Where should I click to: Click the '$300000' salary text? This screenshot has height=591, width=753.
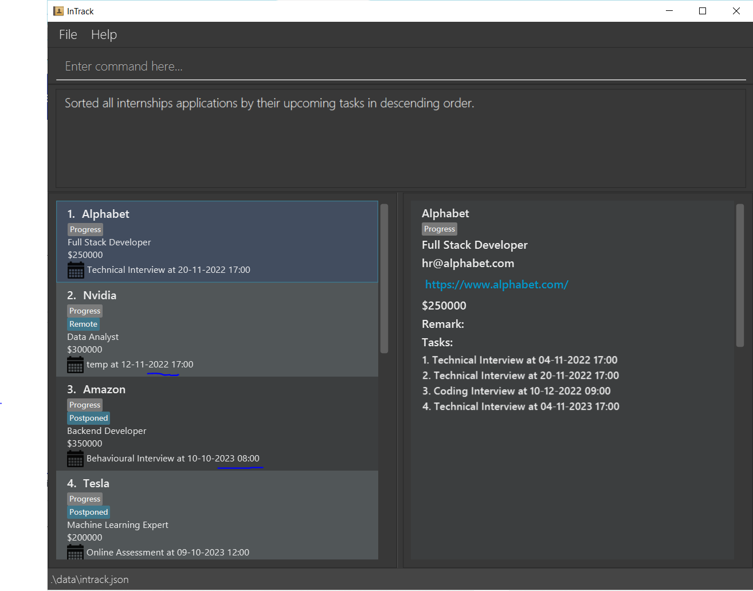[x=85, y=350]
